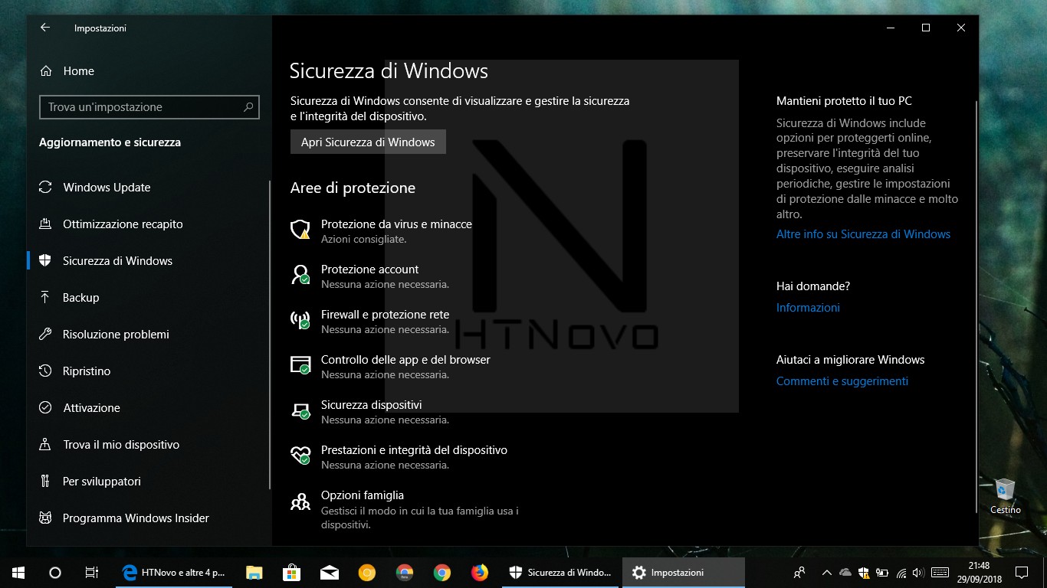Launch yellow Chrome Canary from taskbar
1047x588 pixels.
click(366, 572)
